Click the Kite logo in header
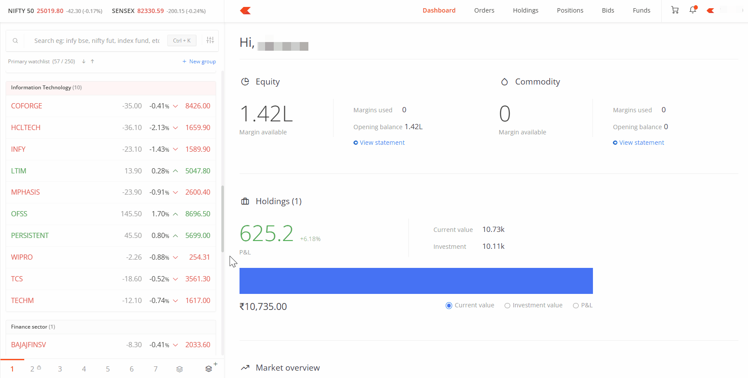This screenshot has height=378, width=748. [246, 10]
